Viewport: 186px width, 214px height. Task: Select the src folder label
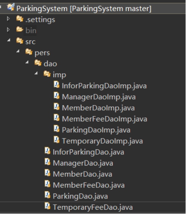(30, 42)
